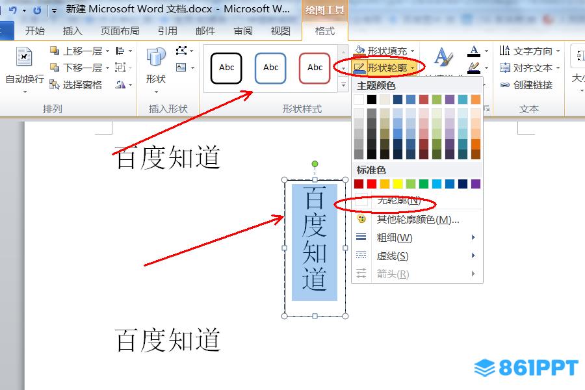The image size is (585, 390).
Task: Click the text box bottom-middle sizing handle
Action: click(315, 316)
